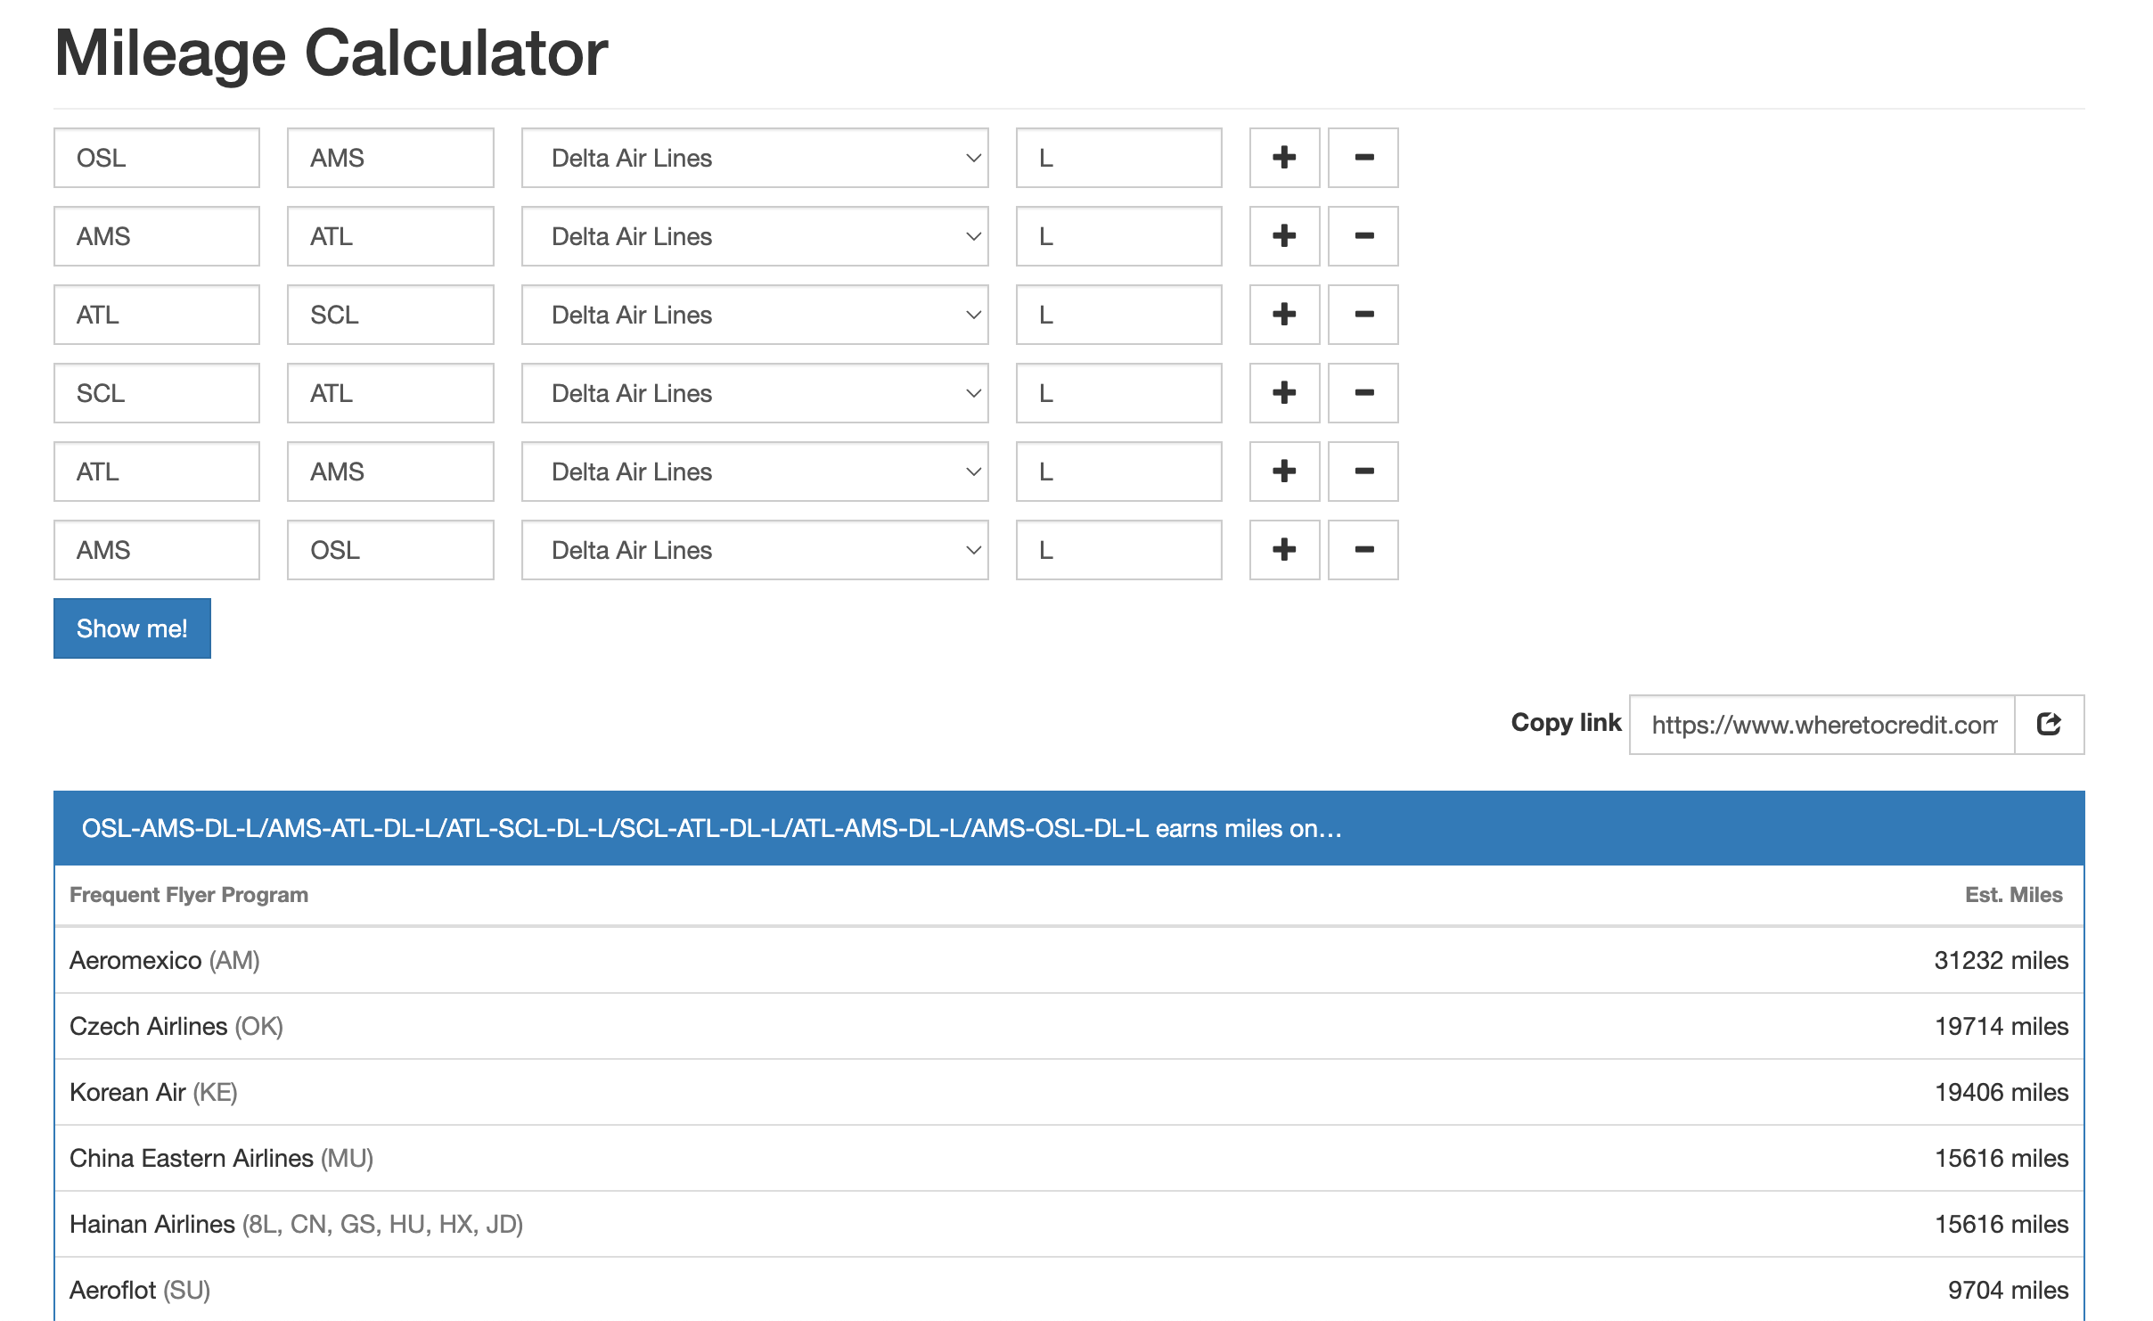Click the Aeromexico (AM) program row
2153x1321 pixels.
click(x=1068, y=960)
